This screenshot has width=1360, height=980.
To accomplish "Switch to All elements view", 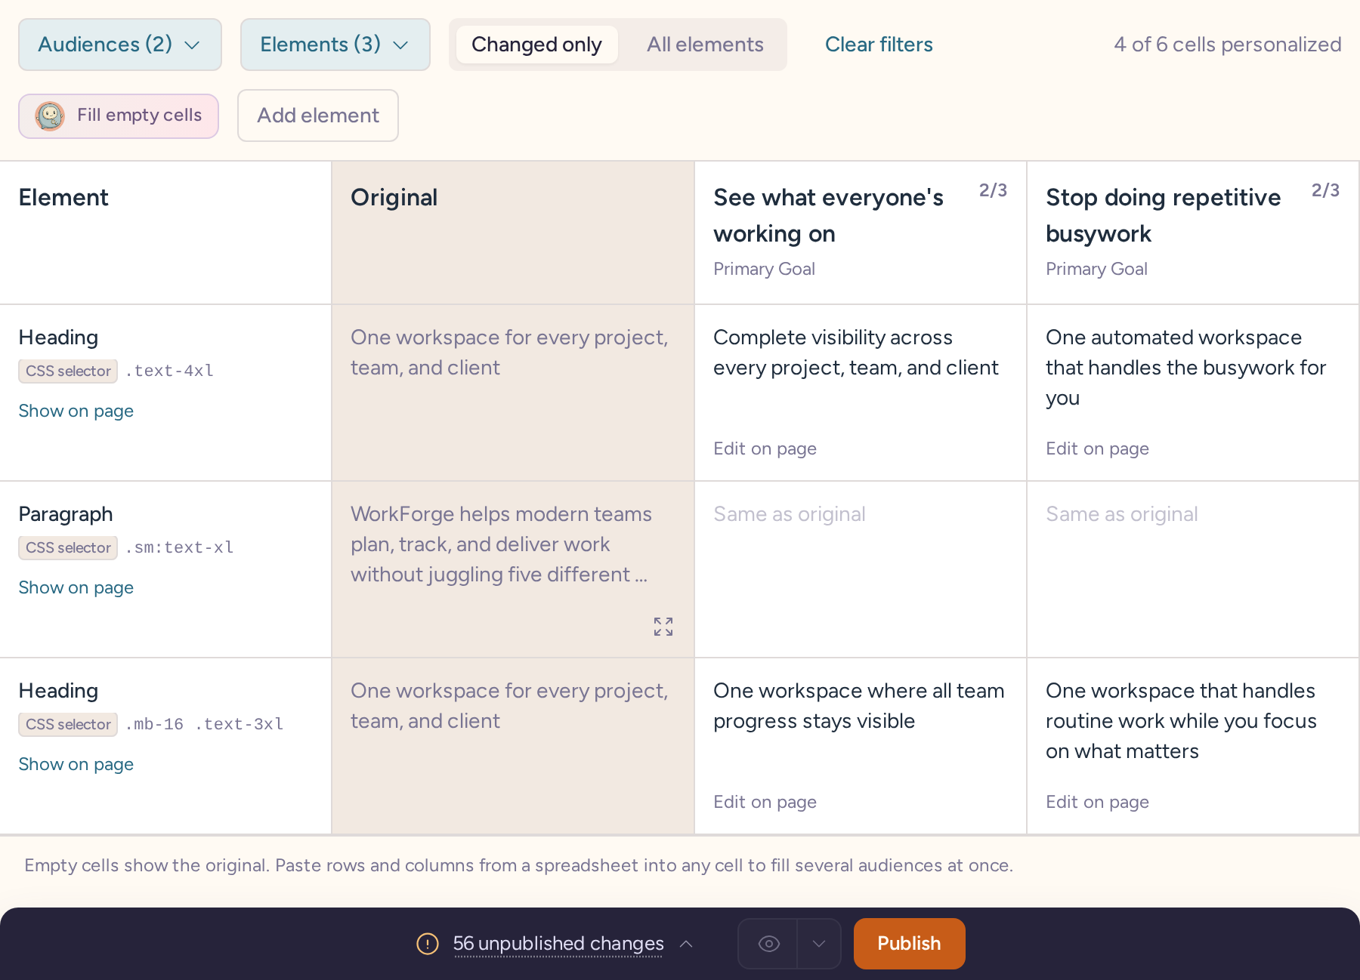I will coord(705,45).
